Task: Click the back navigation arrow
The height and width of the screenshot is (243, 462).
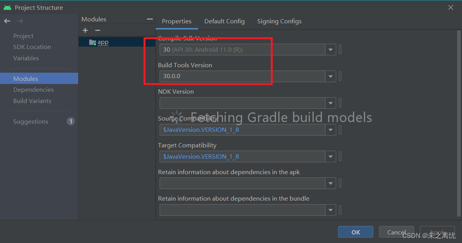Action: pyautogui.click(x=7, y=21)
